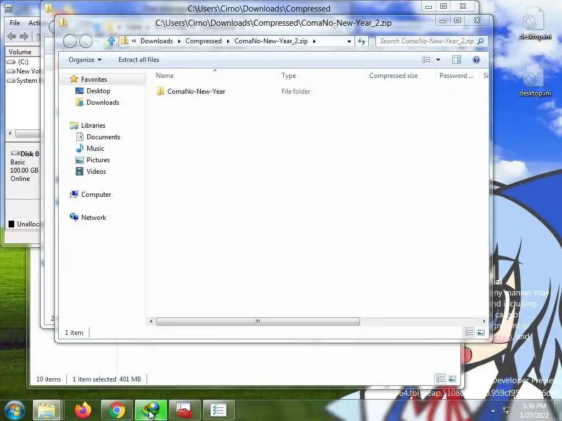Expand the arrow after ComaNo-New-Year_2.zip breadcrumb
This screenshot has width=562, height=421.
tap(314, 41)
